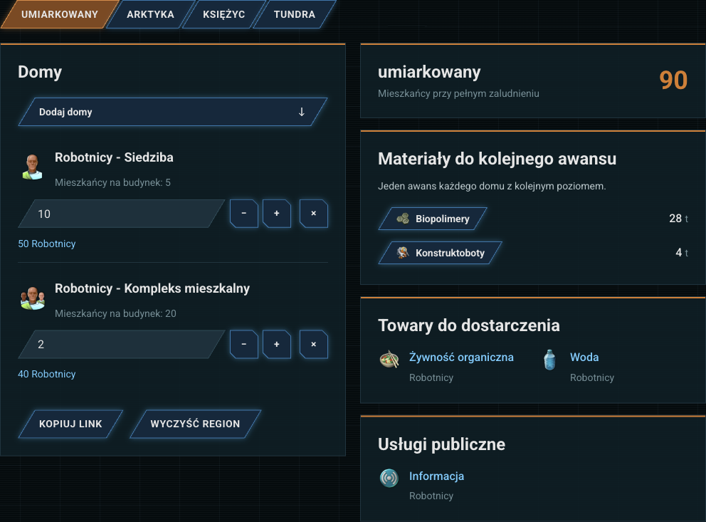Screen dimensions: 706x522
Task: Click the Żywność organiczna food bowl icon
Action: [x=389, y=360]
